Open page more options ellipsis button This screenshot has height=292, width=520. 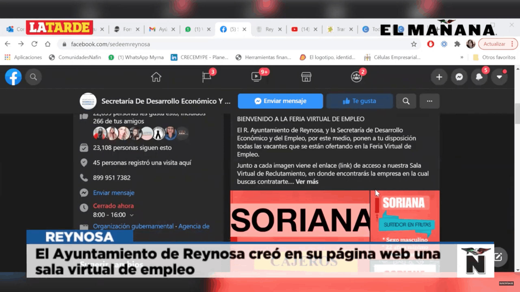click(x=430, y=101)
